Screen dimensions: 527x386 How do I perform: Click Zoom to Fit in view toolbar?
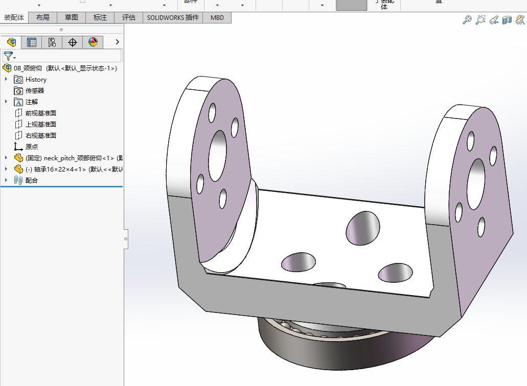[x=467, y=20]
